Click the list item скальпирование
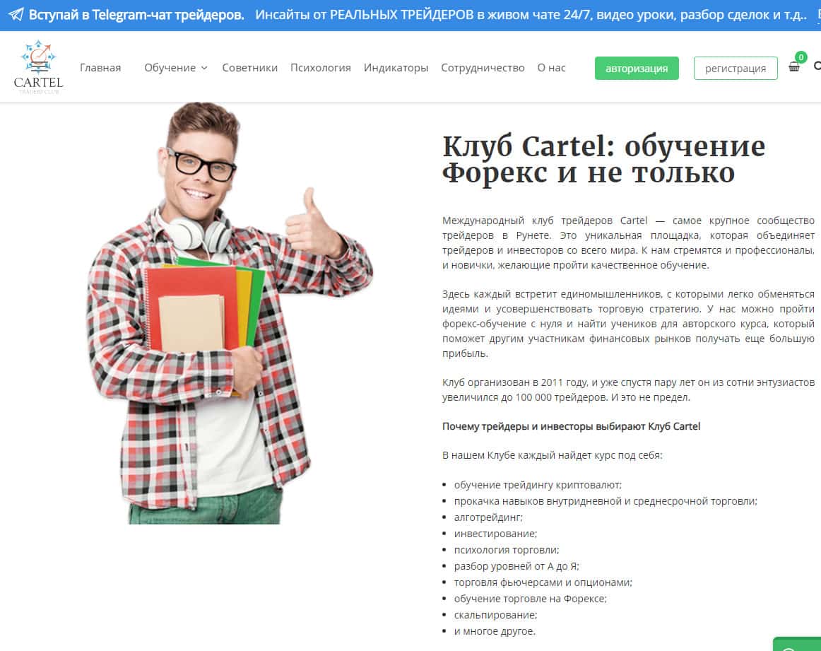The image size is (821, 651). pyautogui.click(x=495, y=615)
